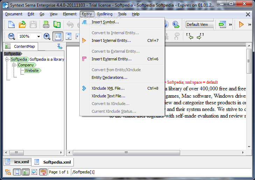The height and width of the screenshot is (180, 255).
Task: Open a document with the folder icon
Action: point(22,24)
